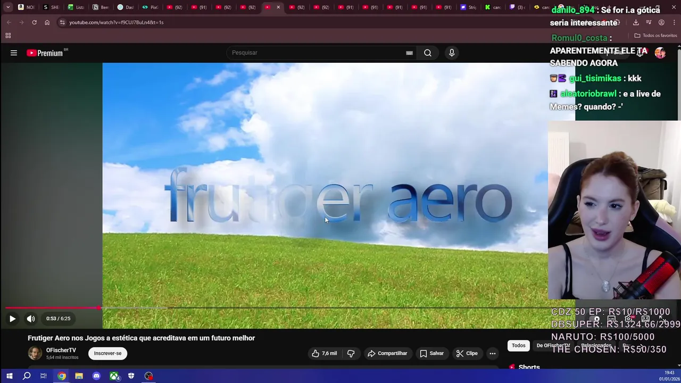
Task: Open the OFischerTV channel name link
Action: click(x=61, y=350)
